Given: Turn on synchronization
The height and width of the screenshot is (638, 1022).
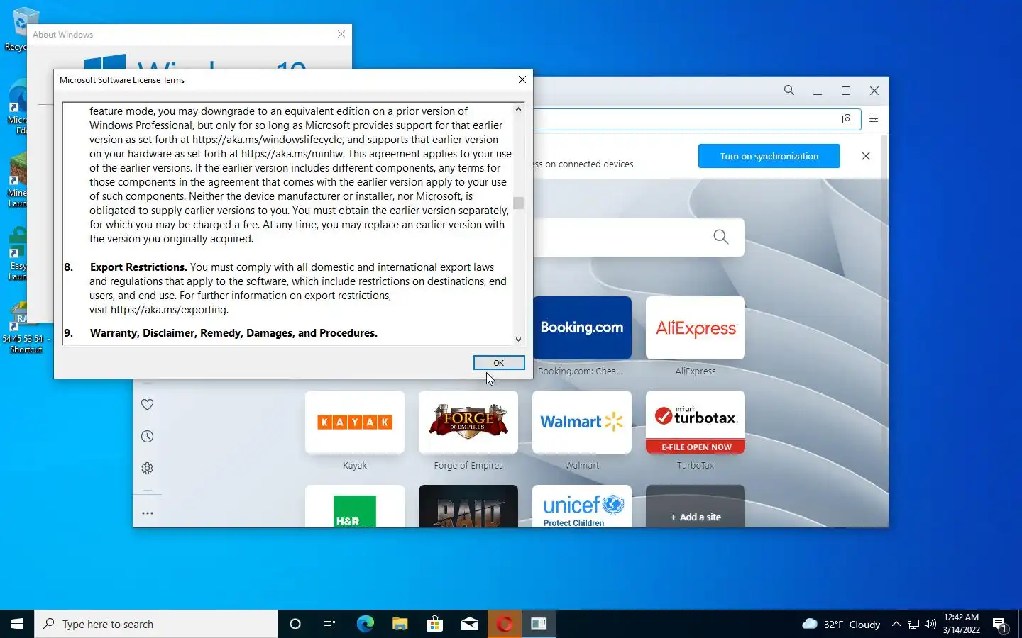Looking at the screenshot, I should [x=769, y=156].
